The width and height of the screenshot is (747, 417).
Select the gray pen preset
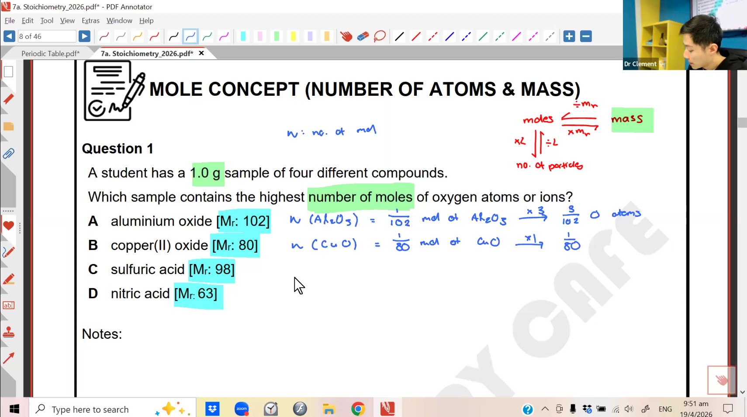(121, 36)
